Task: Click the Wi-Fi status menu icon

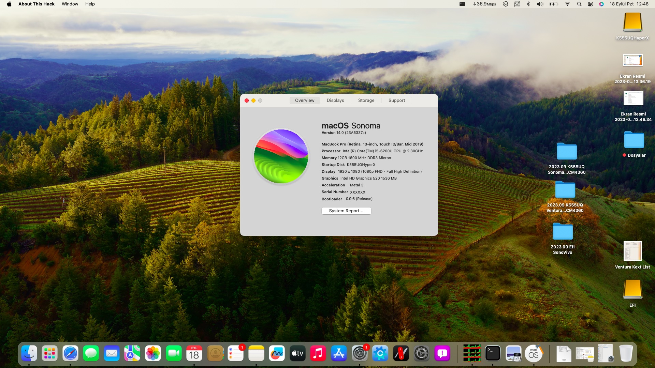Action: pos(567,4)
